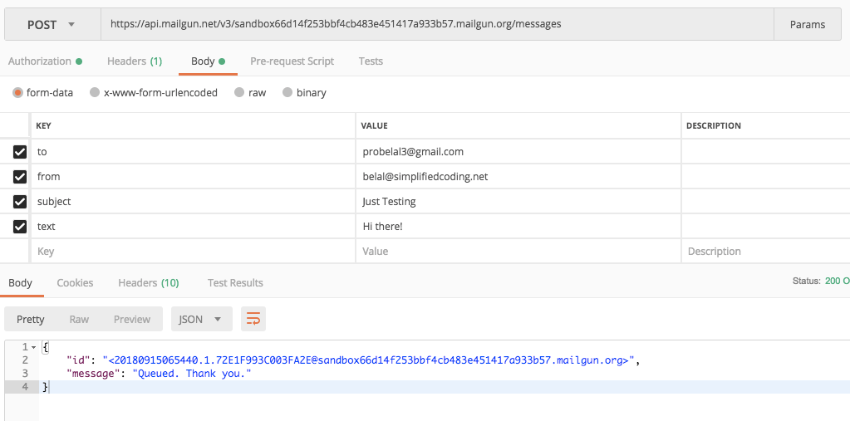Click the Params button
Viewport: 850px width, 421px height.
point(807,25)
